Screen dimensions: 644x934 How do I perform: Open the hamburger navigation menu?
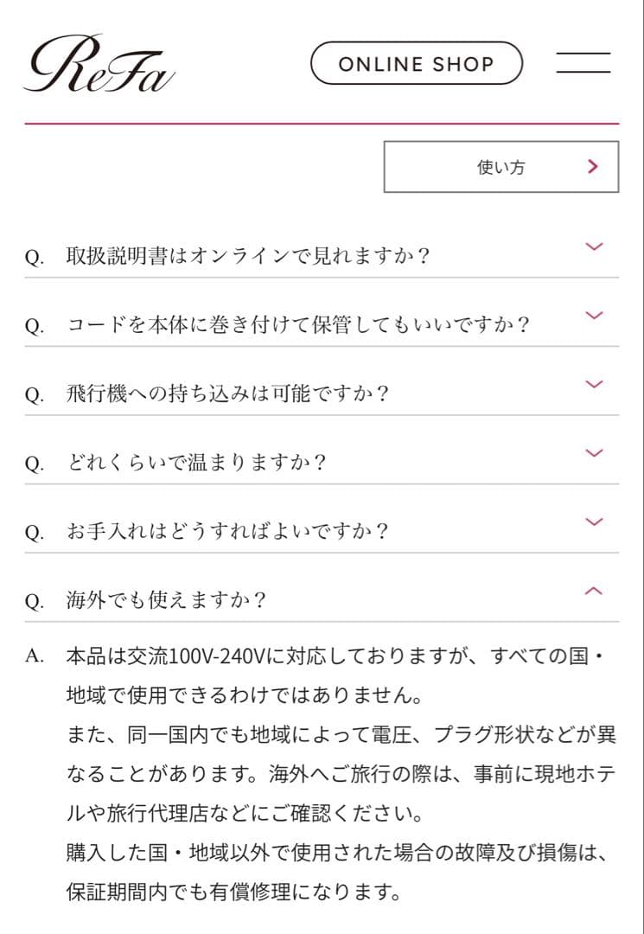584,63
